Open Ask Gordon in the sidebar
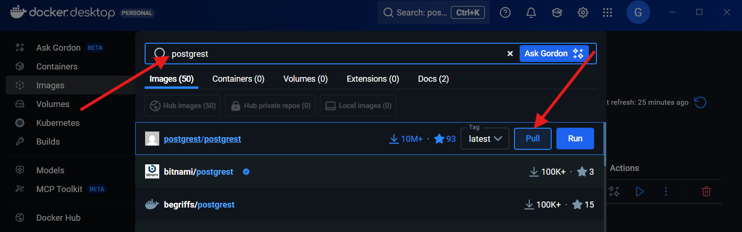This screenshot has width=742, height=232. pos(58,47)
